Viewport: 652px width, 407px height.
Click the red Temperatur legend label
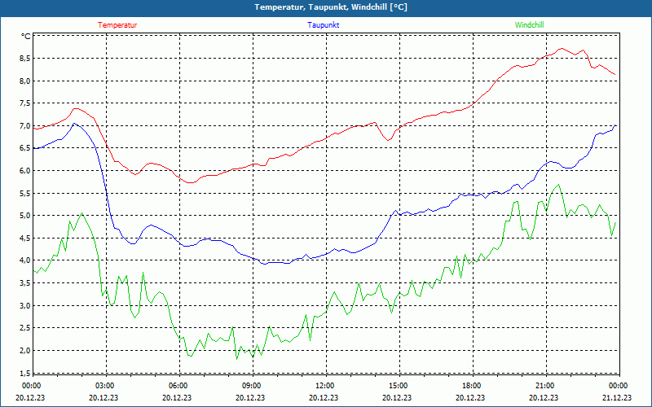coord(117,25)
